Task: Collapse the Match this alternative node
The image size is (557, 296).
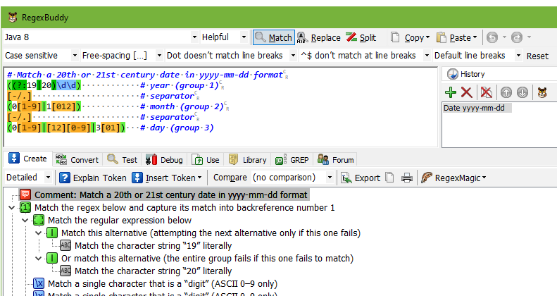Action: 38,233
